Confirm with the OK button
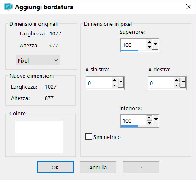 coord(55,167)
